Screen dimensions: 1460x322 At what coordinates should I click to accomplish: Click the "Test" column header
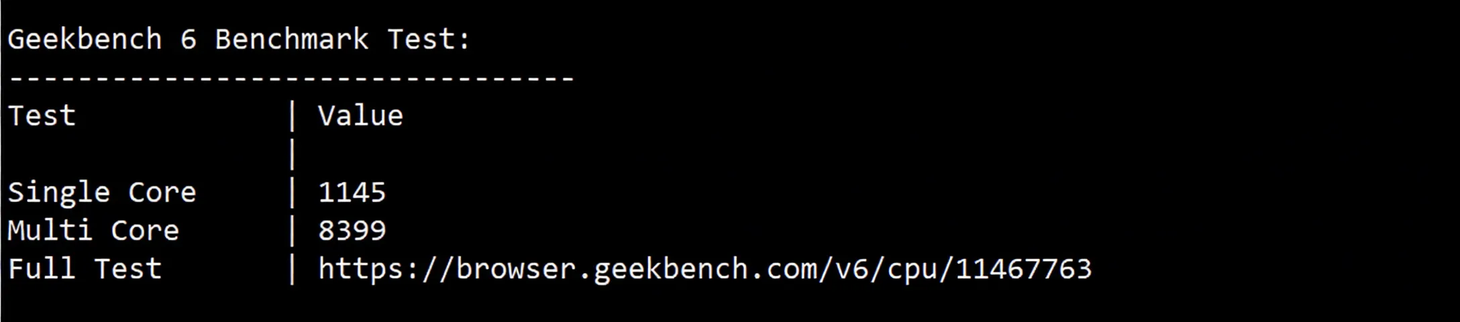tap(42, 117)
